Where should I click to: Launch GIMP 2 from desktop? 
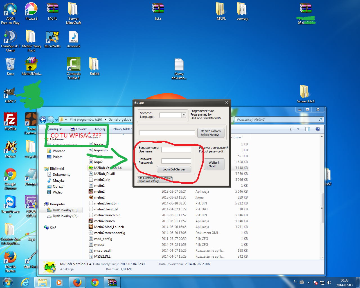(10, 94)
